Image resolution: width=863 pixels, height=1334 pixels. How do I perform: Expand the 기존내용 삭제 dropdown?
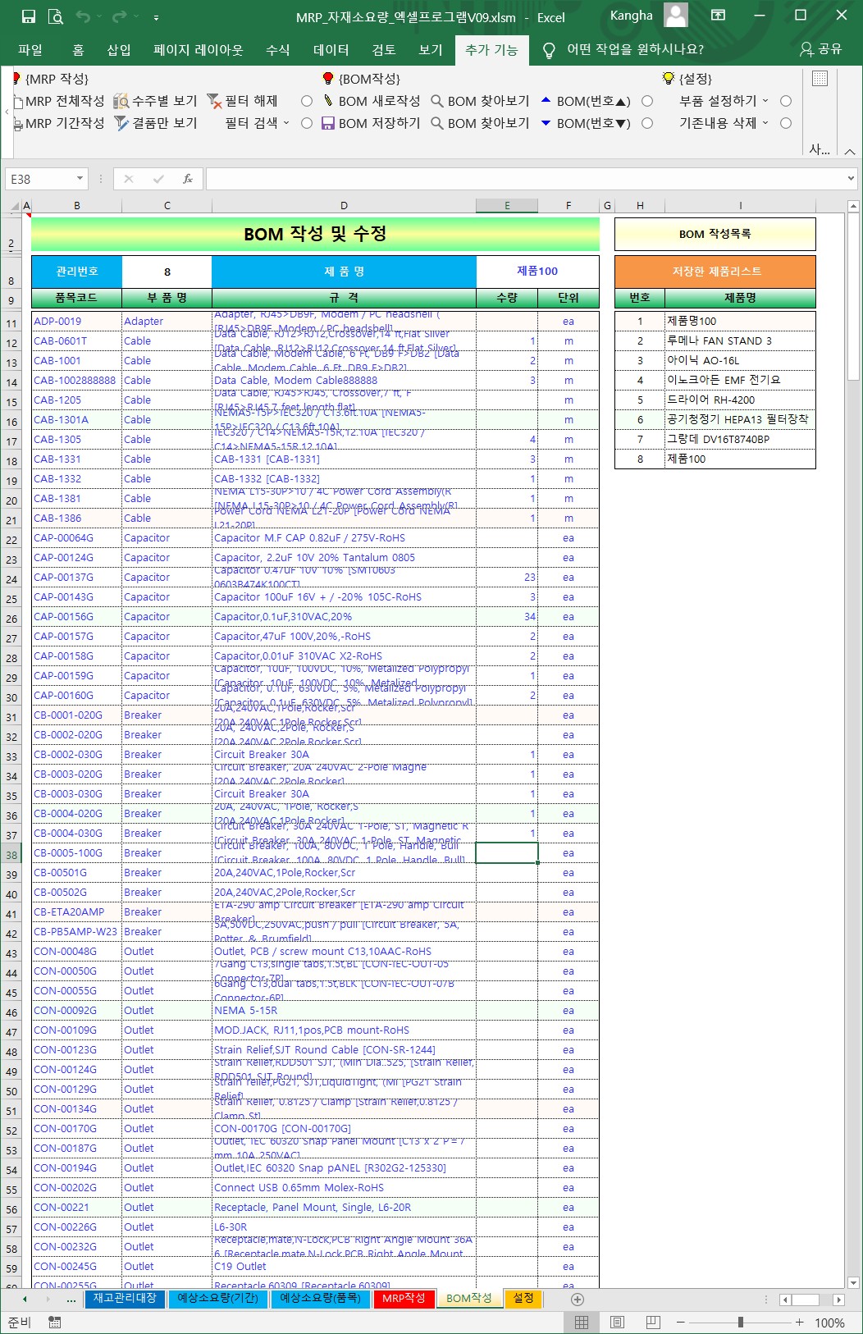pyautogui.click(x=765, y=123)
